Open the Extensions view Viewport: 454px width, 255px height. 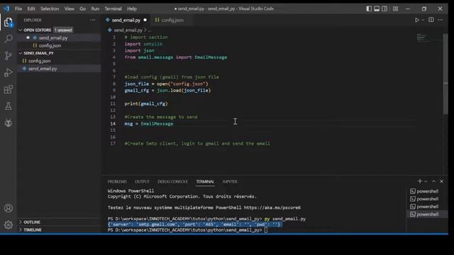(x=9, y=89)
